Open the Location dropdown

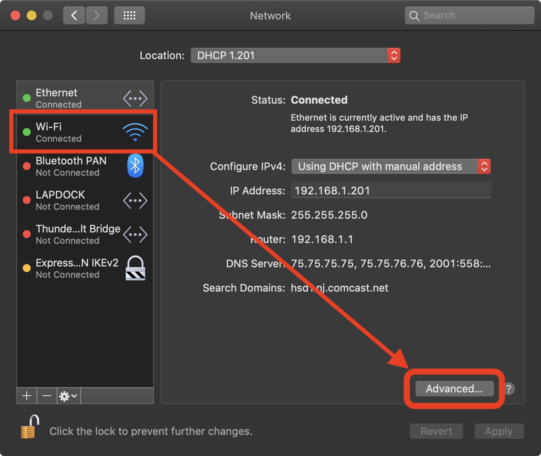[x=295, y=55]
